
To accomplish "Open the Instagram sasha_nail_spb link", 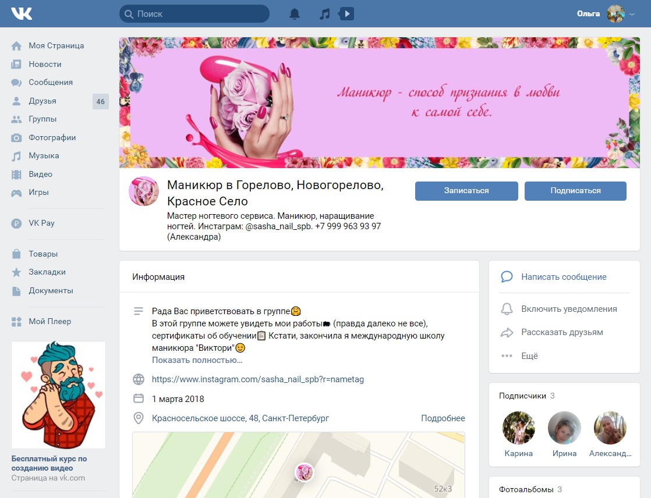I will tap(258, 379).
